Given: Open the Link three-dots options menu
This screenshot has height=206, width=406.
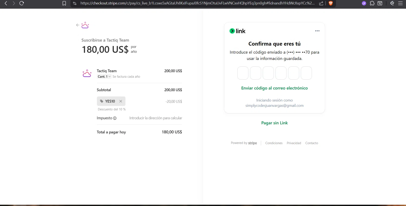Looking at the screenshot, I should [x=317, y=31].
